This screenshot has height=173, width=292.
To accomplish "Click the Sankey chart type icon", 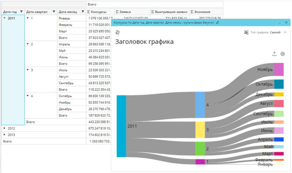I will tap(246, 32).
